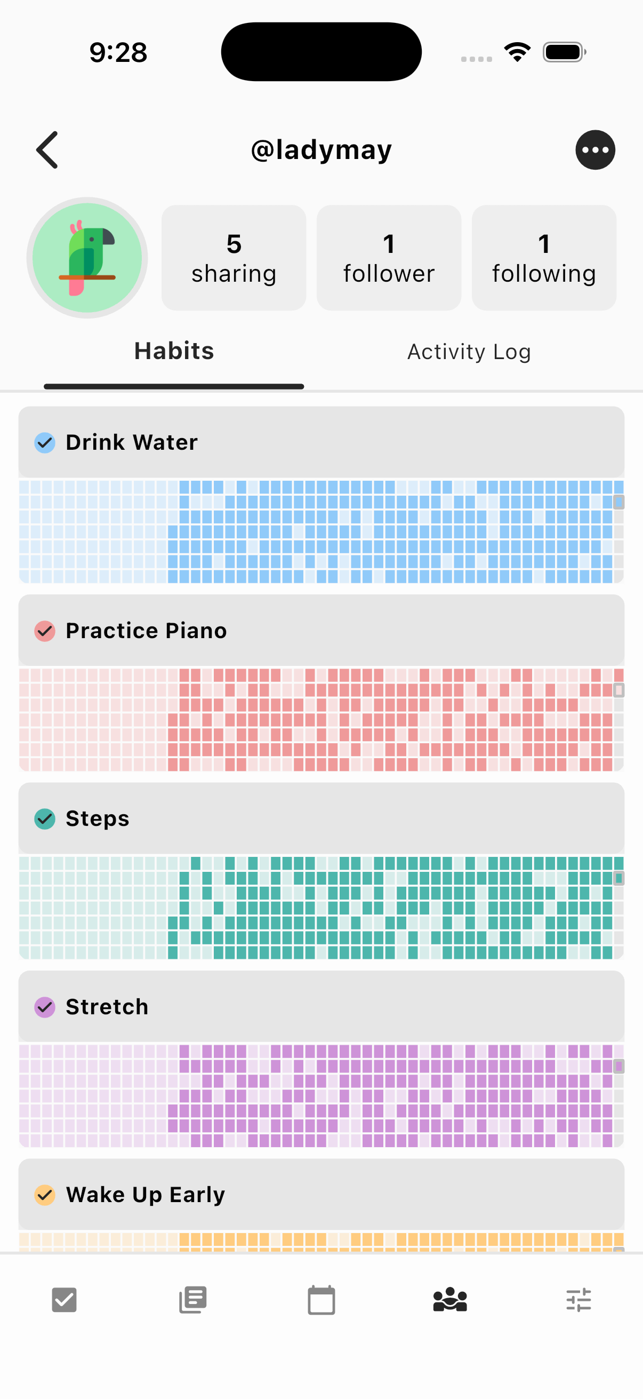Select the social group icon in bottom bar
Screen dimensions: 643x1399
click(x=450, y=1300)
